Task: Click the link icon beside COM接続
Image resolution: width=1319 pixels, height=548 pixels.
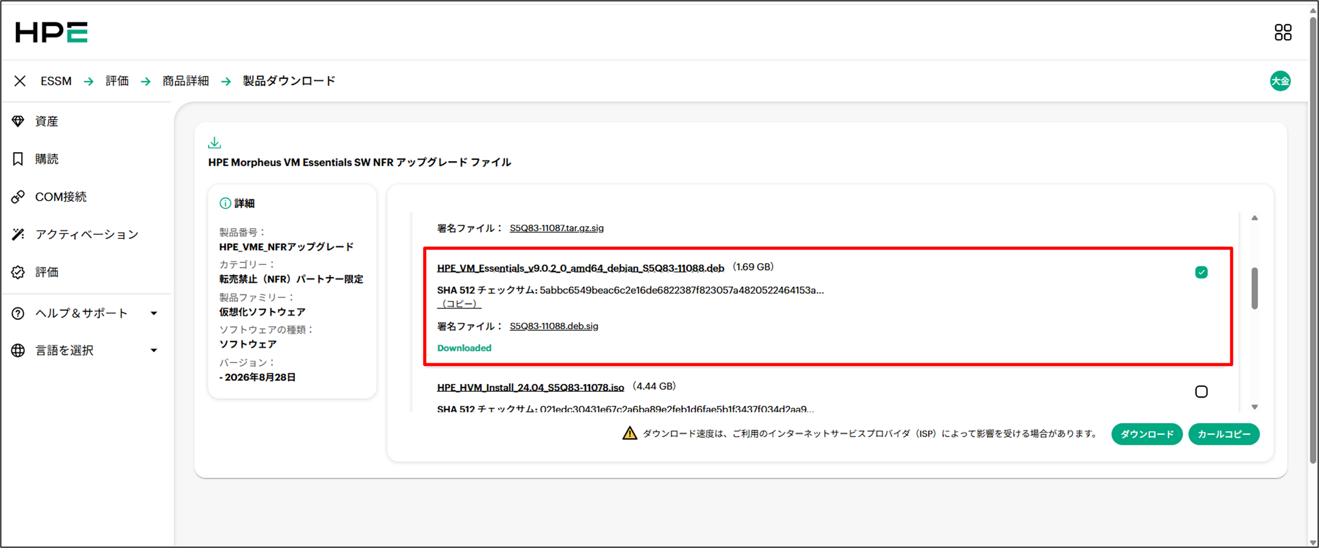Action: 18,196
